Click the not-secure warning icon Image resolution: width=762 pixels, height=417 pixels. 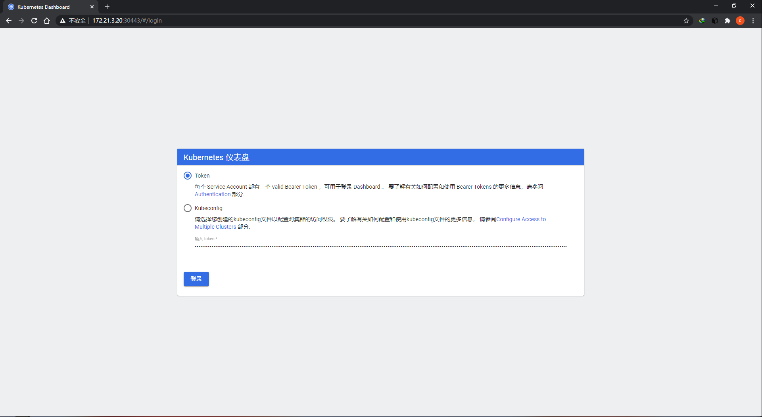coord(63,21)
